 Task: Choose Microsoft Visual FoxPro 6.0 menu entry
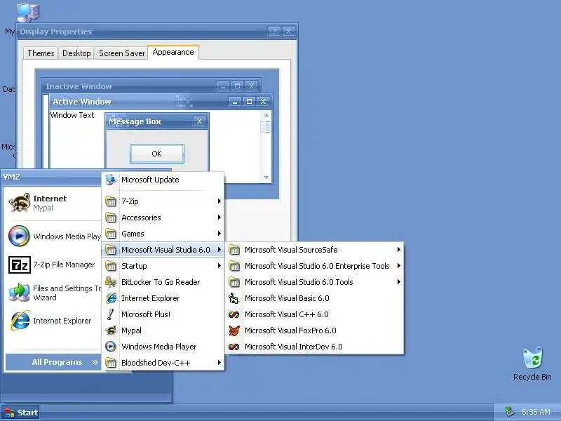click(315, 330)
